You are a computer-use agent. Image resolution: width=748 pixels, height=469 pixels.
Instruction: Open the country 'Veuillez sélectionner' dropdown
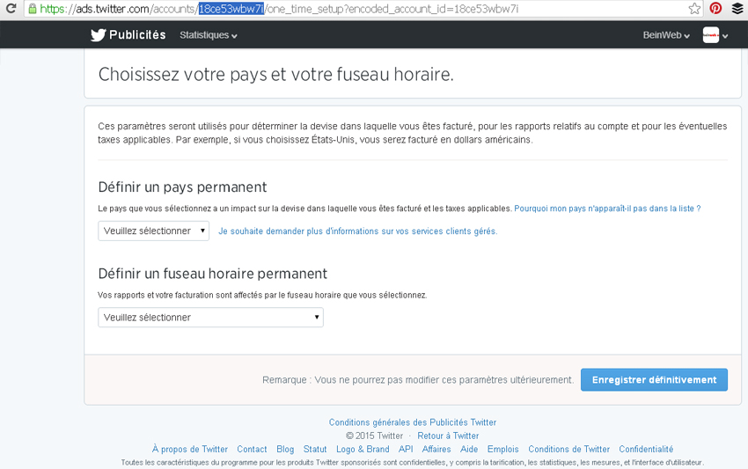coord(153,231)
